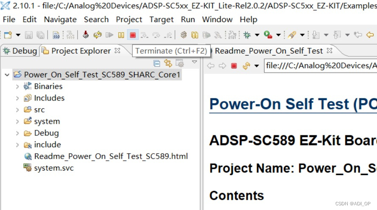
Task: Click the red Stop button in browser toolbar
Action: click(234, 66)
